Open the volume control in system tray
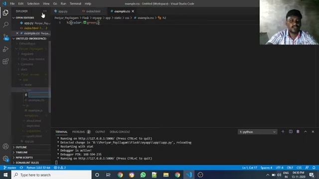Screen dimensions: 319x179 coord(279,175)
